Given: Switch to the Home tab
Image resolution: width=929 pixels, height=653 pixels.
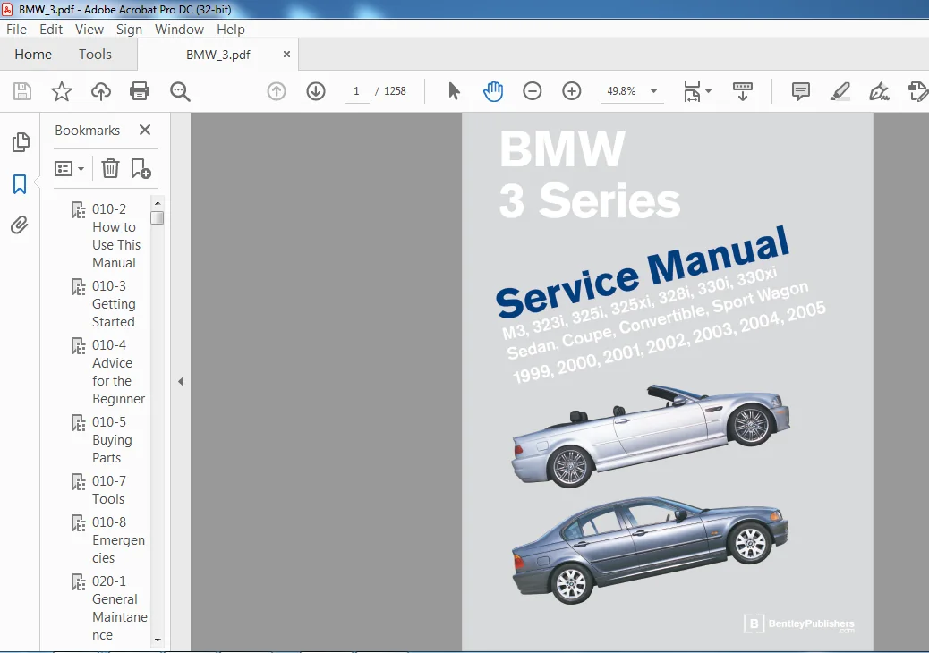Looking at the screenshot, I should [x=33, y=55].
